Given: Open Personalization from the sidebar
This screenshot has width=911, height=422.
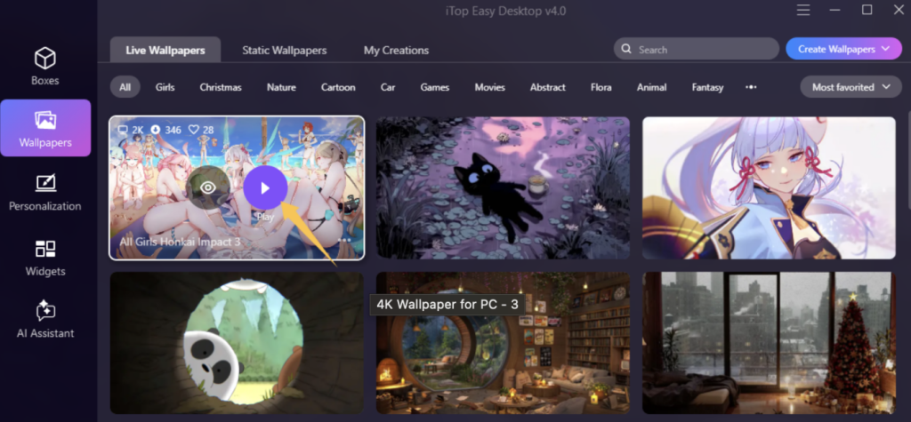Looking at the screenshot, I should [x=45, y=193].
